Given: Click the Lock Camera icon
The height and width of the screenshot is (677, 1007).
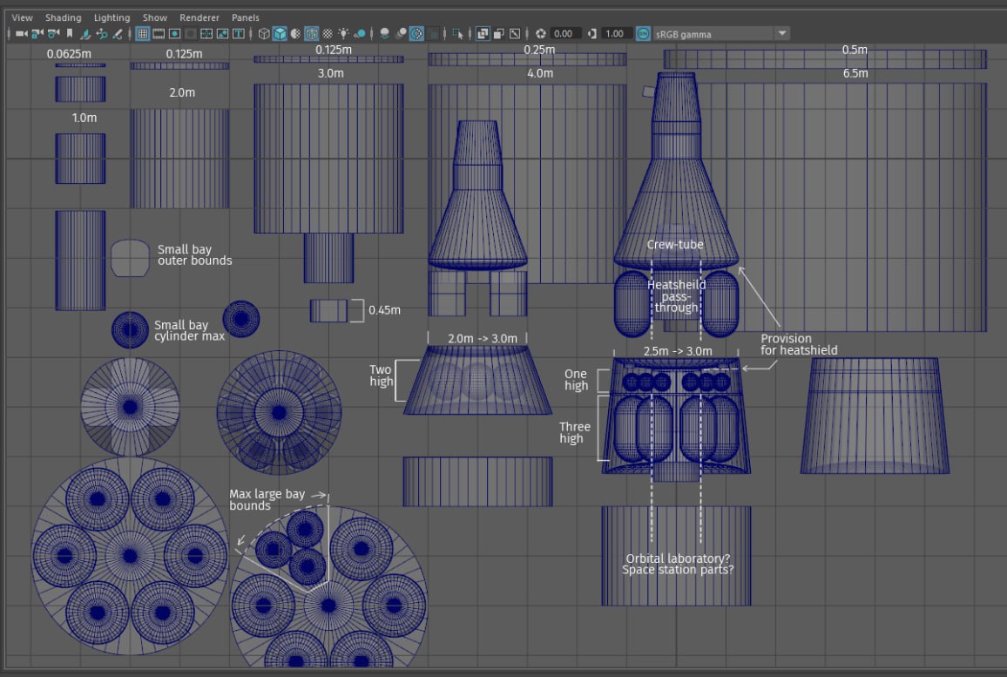Looking at the screenshot, I should pos(37,33).
